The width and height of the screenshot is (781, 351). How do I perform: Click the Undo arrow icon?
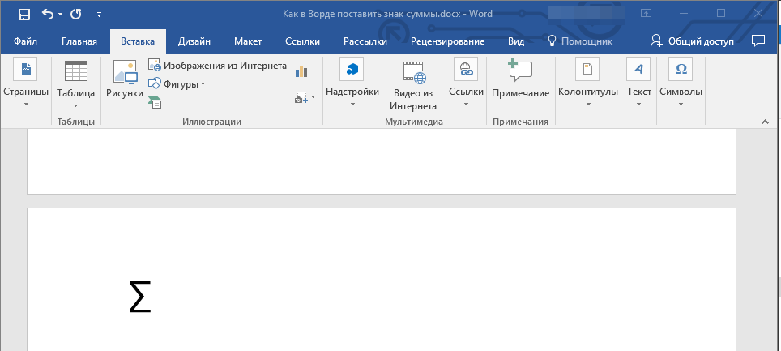pos(48,14)
